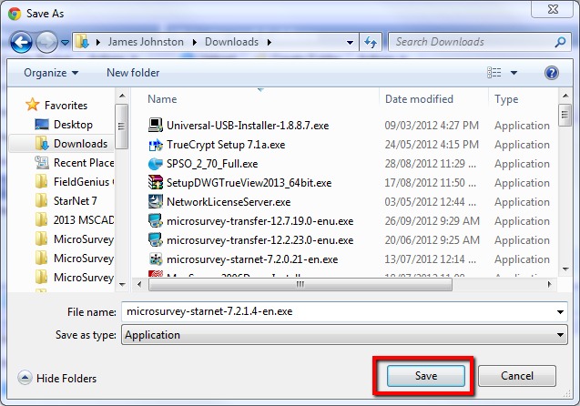Click the Cancel button
Image resolution: width=580 pixels, height=406 pixels.
516,376
